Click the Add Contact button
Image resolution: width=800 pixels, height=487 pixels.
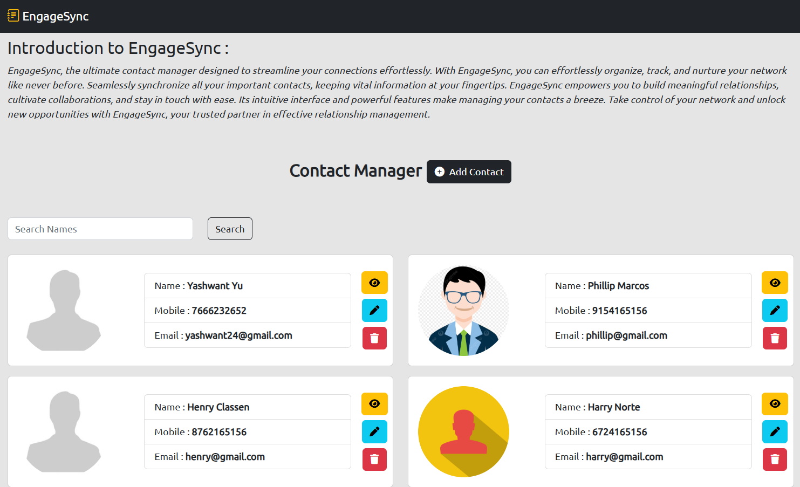[x=469, y=172]
